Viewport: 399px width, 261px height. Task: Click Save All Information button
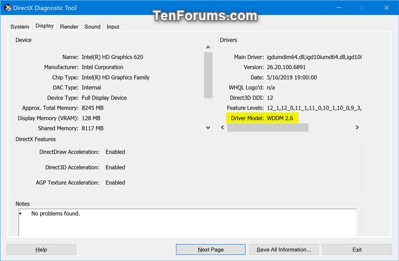284,249
